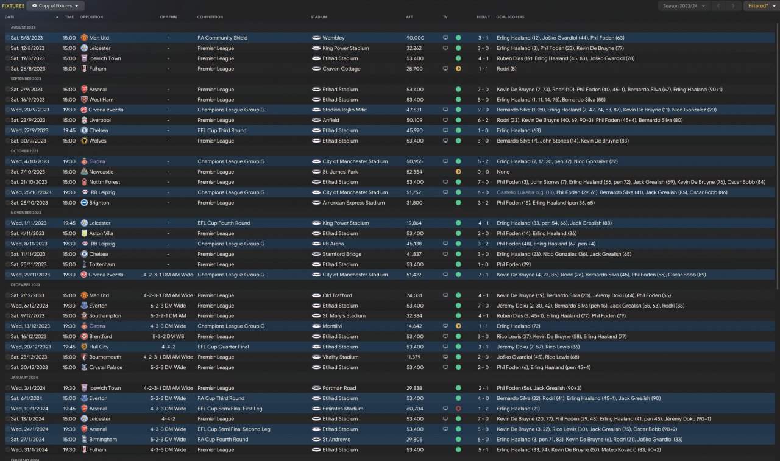This screenshot has width=780, height=461.
Task: Go to the next season with the right arrow
Action: [x=733, y=6]
